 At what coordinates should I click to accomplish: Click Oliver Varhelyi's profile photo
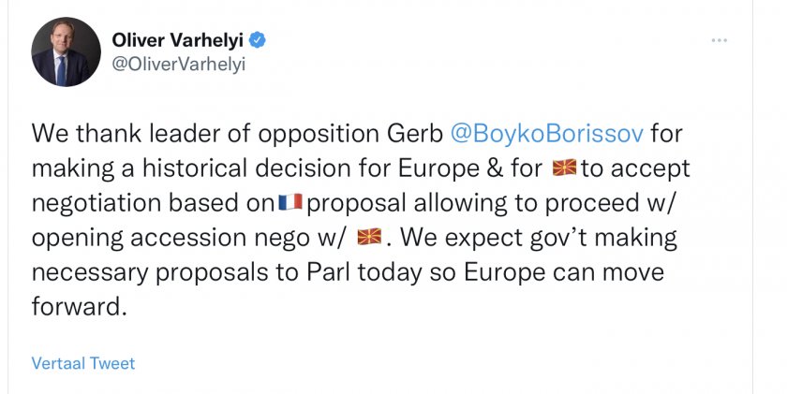(66, 51)
